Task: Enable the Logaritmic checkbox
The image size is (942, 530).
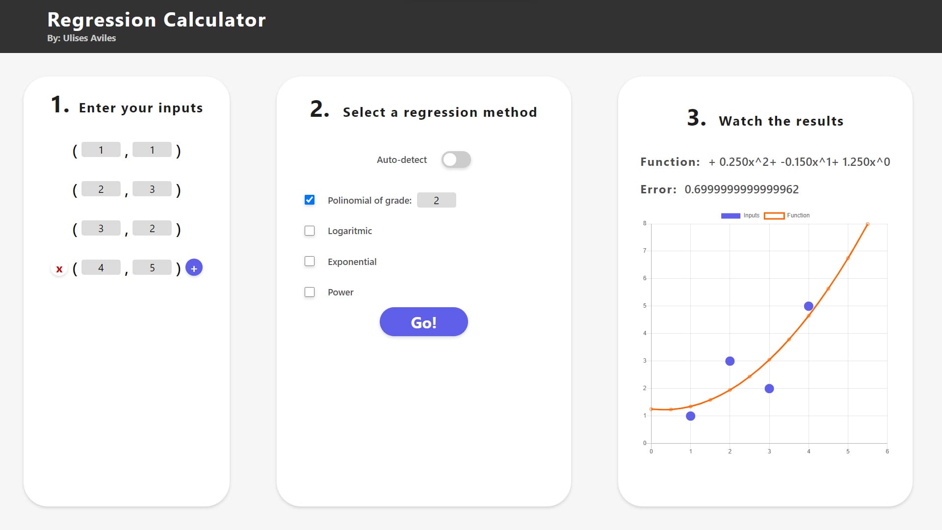Action: click(x=310, y=231)
